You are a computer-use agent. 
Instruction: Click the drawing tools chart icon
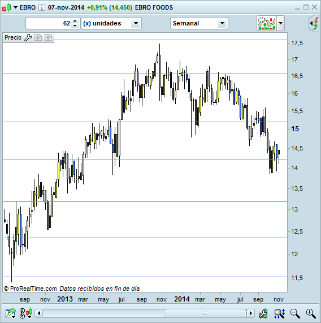pyautogui.click(x=263, y=313)
